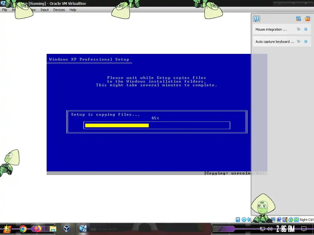The image size is (314, 235).
Task: Toggle the Notification Center speech-bubble icon
Action: pyautogui.click(x=256, y=19)
